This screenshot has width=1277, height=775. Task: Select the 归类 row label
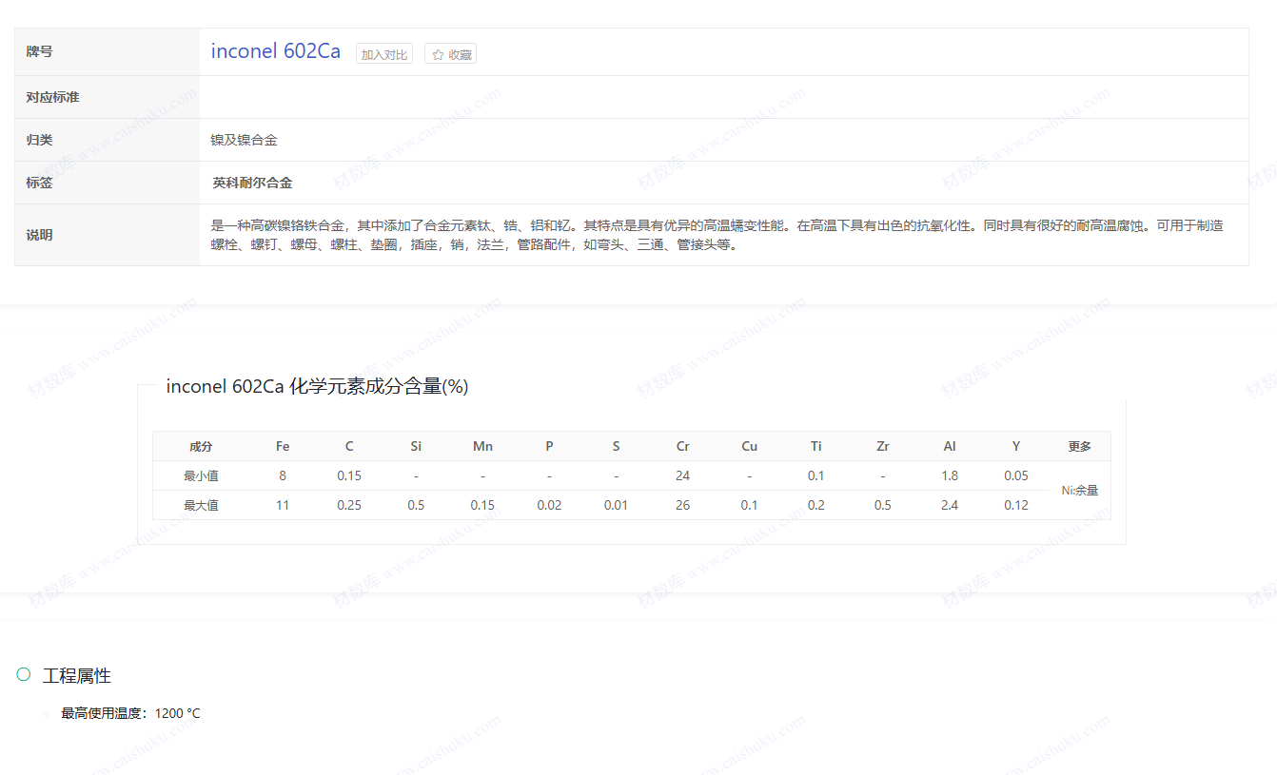40,140
